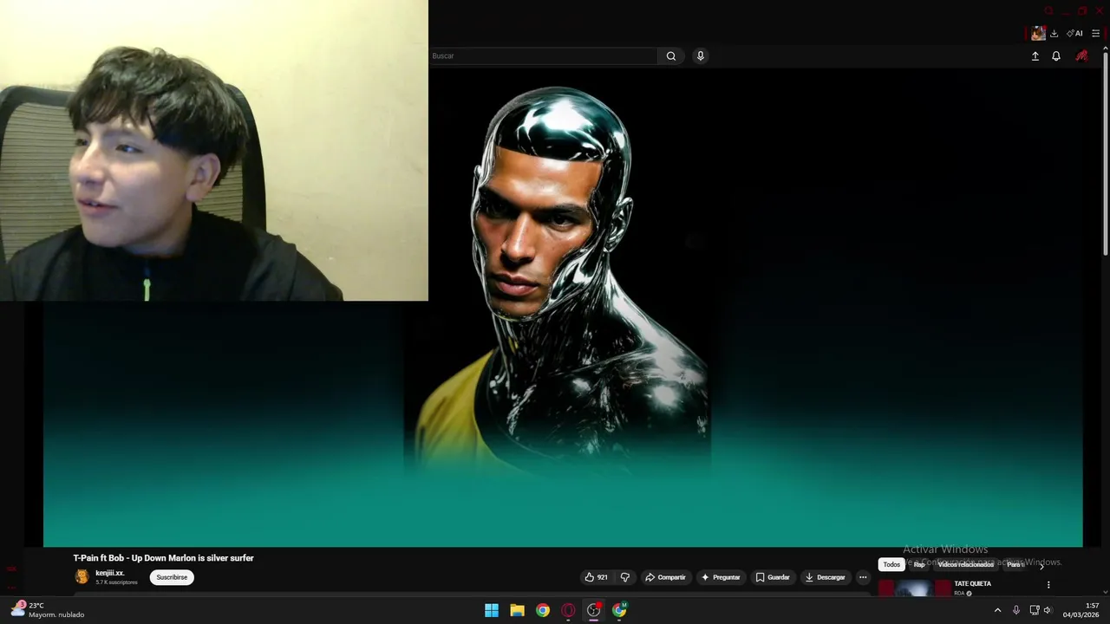Open kenjiii.xx. channel avatar

pyautogui.click(x=82, y=576)
